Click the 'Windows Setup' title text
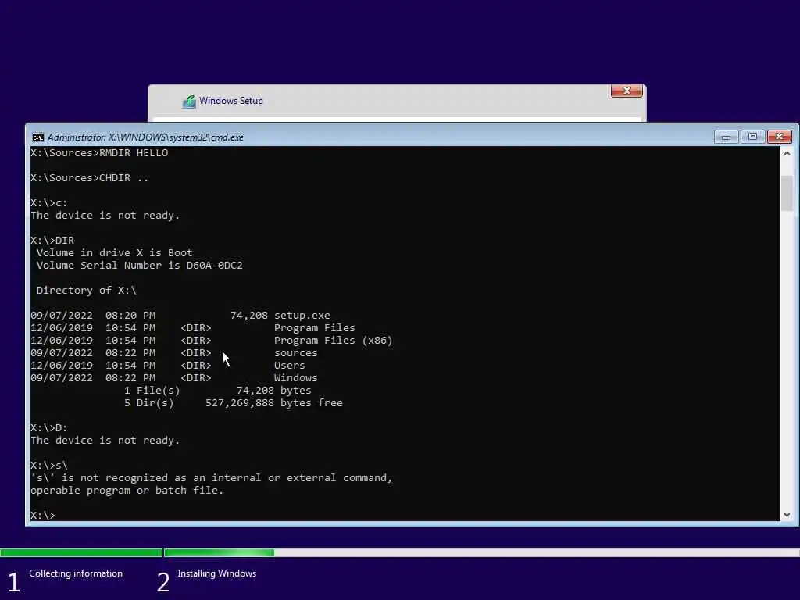This screenshot has height=600, width=800. click(231, 101)
